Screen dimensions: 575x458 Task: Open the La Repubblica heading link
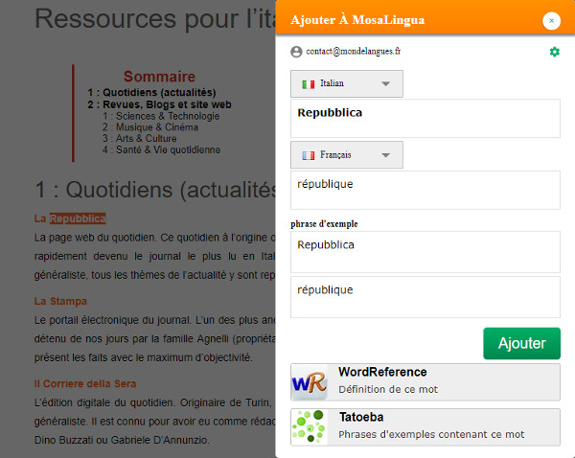[x=70, y=218]
